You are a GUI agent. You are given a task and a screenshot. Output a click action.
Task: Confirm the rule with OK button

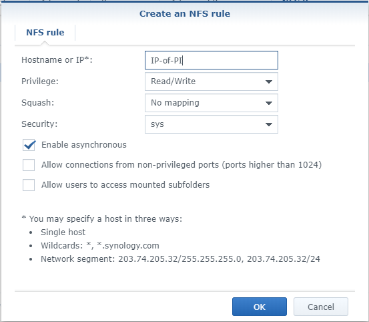tap(260, 307)
